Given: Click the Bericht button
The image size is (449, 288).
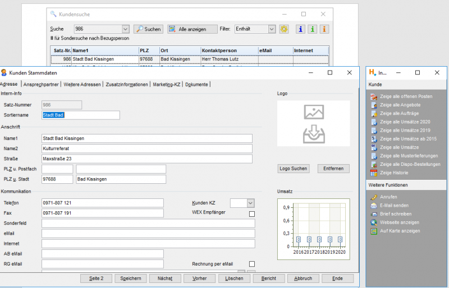Looking at the screenshot, I should (269, 278).
